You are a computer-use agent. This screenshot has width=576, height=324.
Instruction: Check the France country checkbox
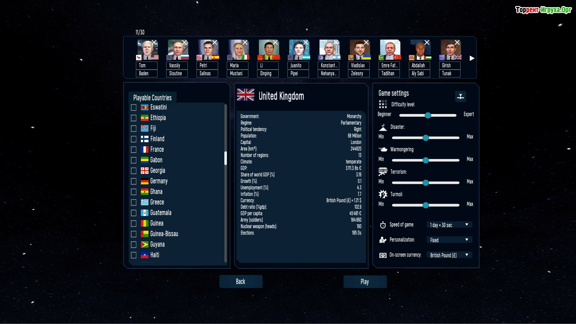(134, 150)
